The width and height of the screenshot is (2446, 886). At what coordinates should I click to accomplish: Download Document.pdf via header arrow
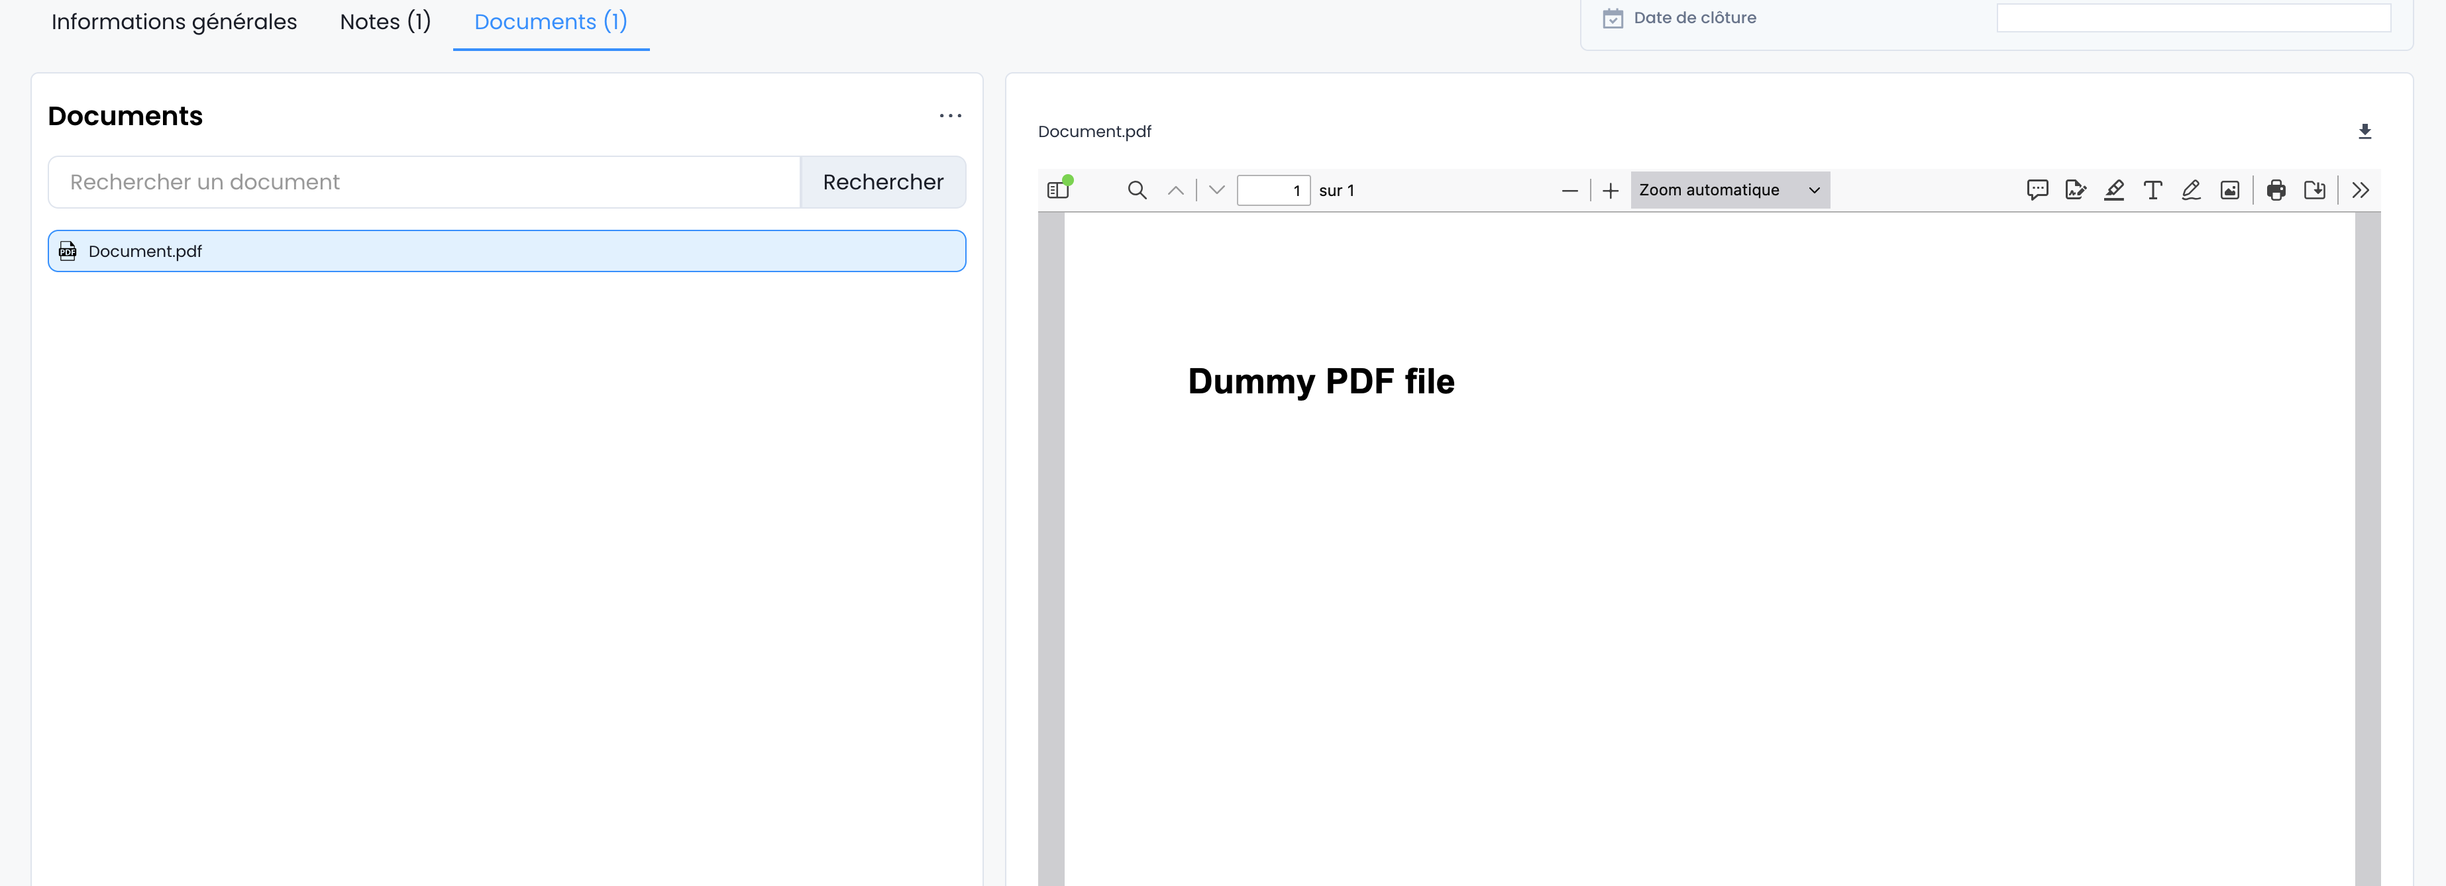(x=2365, y=132)
